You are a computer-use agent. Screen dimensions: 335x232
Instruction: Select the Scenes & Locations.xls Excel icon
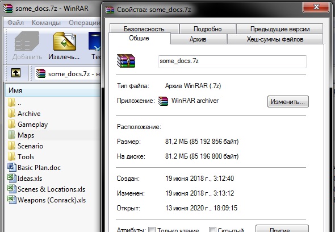click(x=12, y=189)
